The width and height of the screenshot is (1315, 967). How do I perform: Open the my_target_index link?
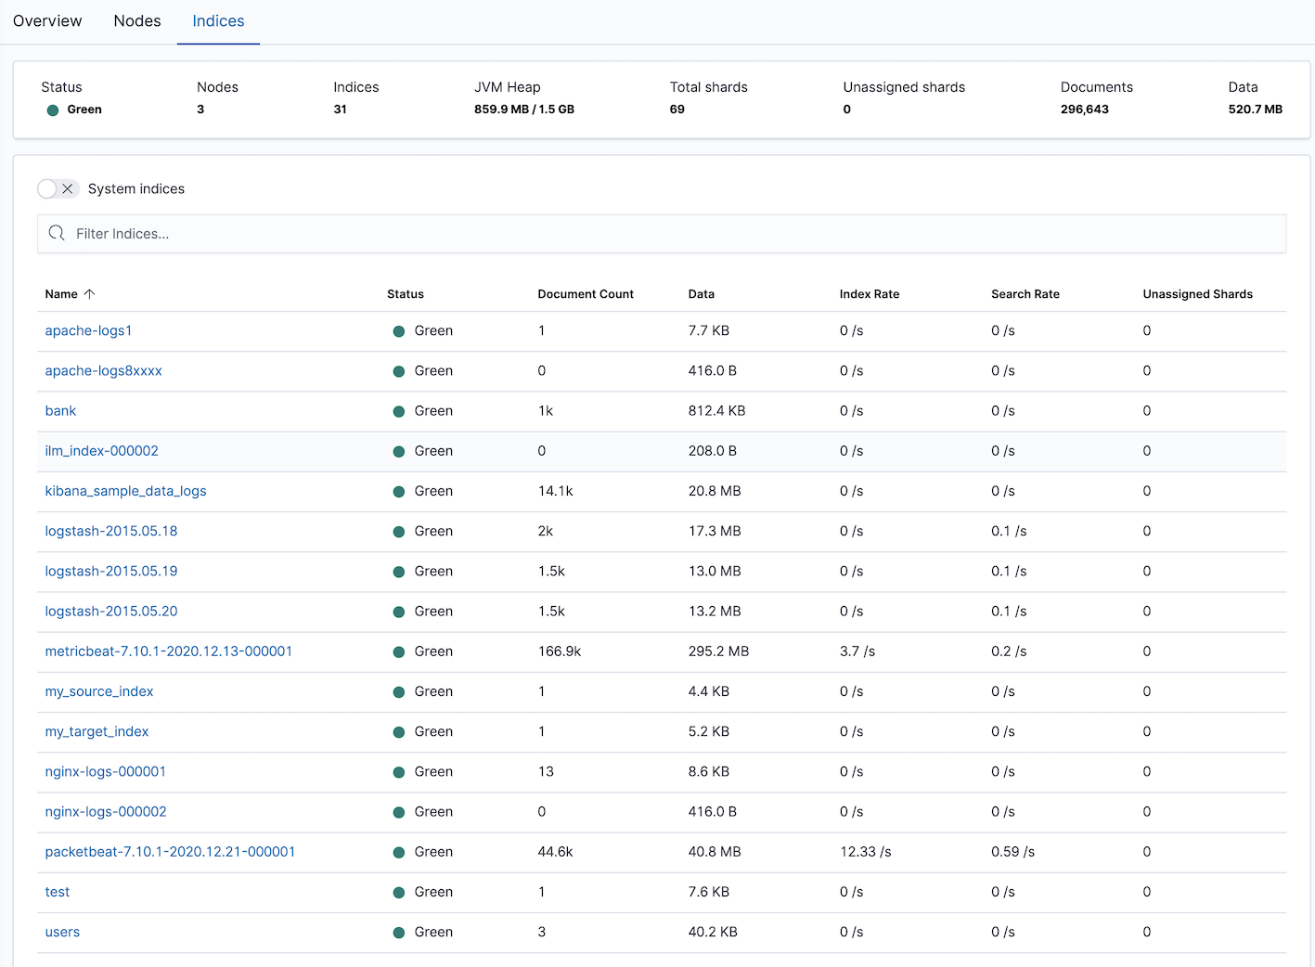[x=97, y=731]
